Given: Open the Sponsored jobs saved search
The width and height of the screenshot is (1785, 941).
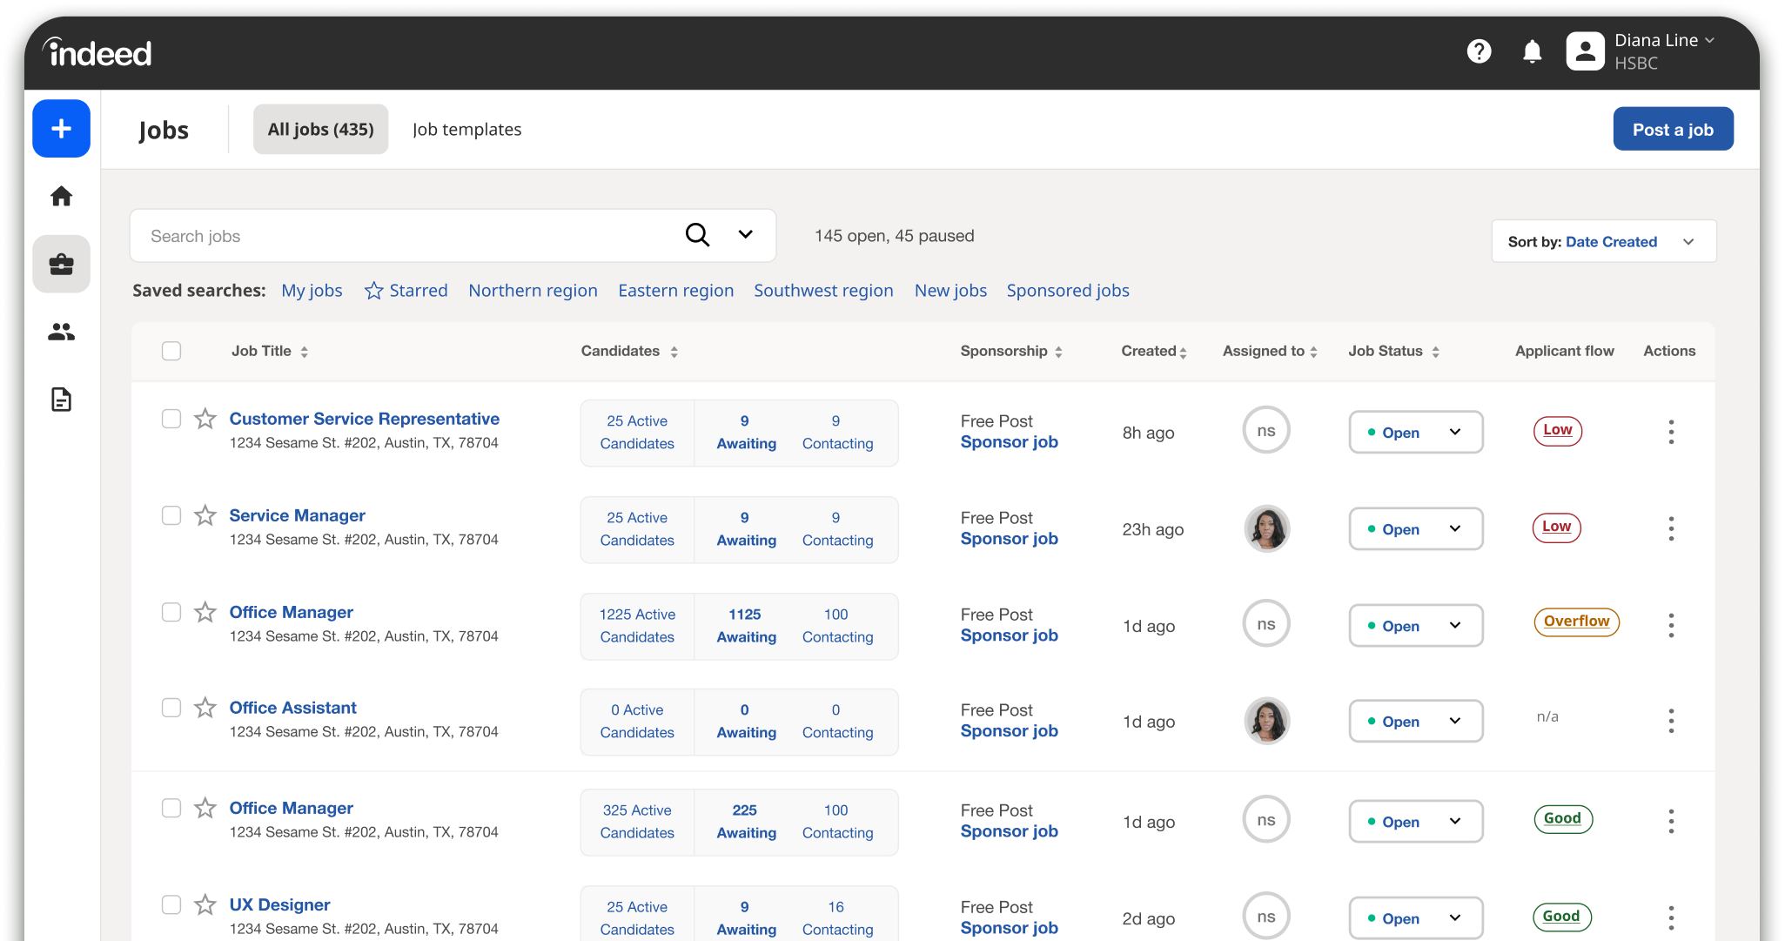Looking at the screenshot, I should tap(1068, 291).
